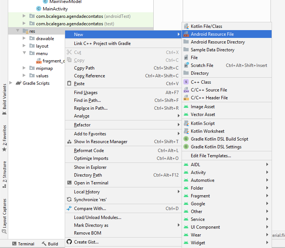Click the C++ Class icon
The height and width of the screenshot is (248, 285).
[186, 82]
